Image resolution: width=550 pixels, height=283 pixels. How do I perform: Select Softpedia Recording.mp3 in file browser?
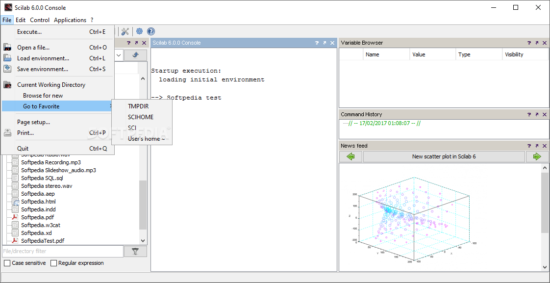[x=51, y=162]
